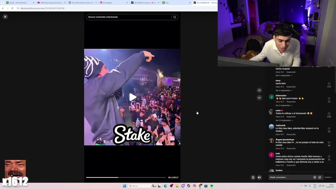
Task: Like Yadhira23k's comment
Action: [x=329, y=129]
